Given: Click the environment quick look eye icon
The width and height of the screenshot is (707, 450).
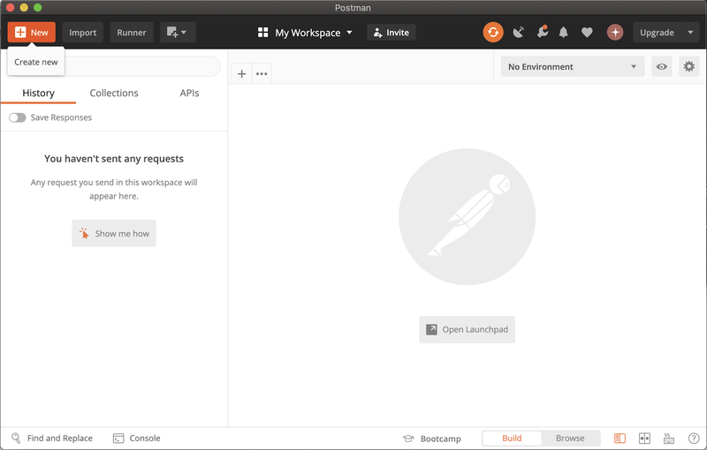Looking at the screenshot, I should click(x=661, y=67).
